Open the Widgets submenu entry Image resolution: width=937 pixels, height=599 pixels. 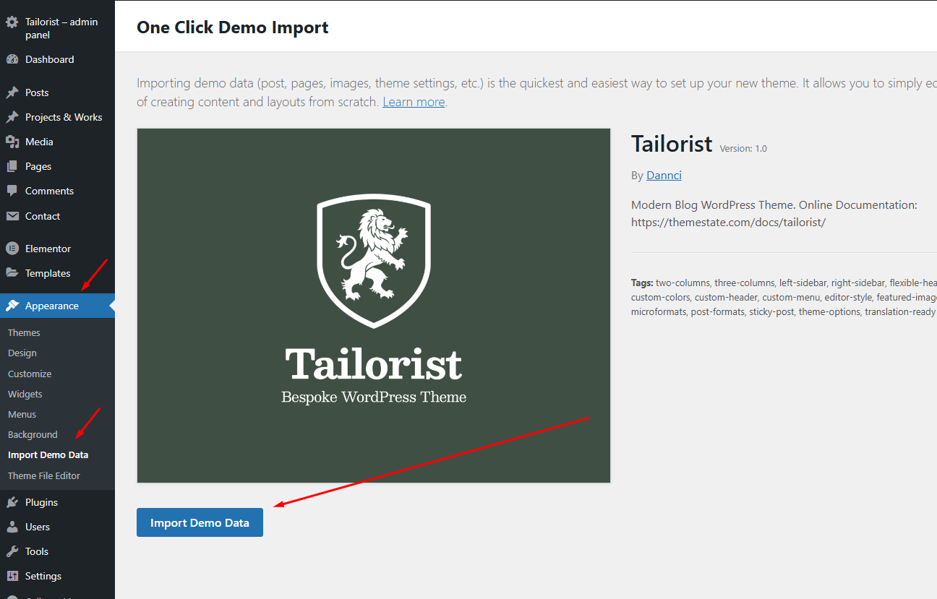click(x=25, y=394)
